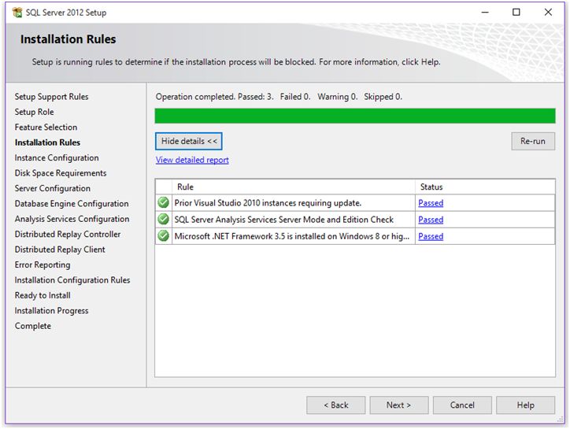Screen dimensions: 570x429
Task: Close the SQL Server 2012 Setup window
Action: click(548, 13)
